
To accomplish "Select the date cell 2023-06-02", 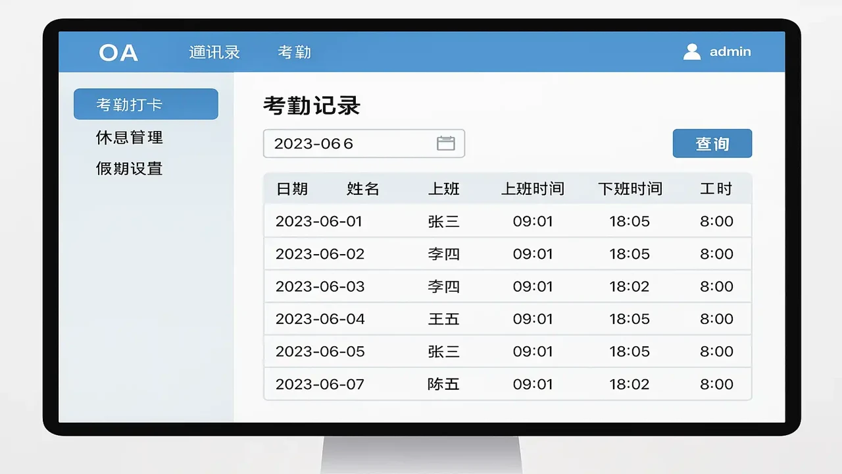I will [320, 254].
